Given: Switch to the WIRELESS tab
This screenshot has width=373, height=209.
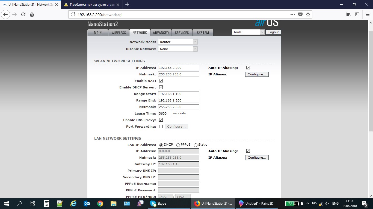Looking at the screenshot, I should [x=119, y=33].
